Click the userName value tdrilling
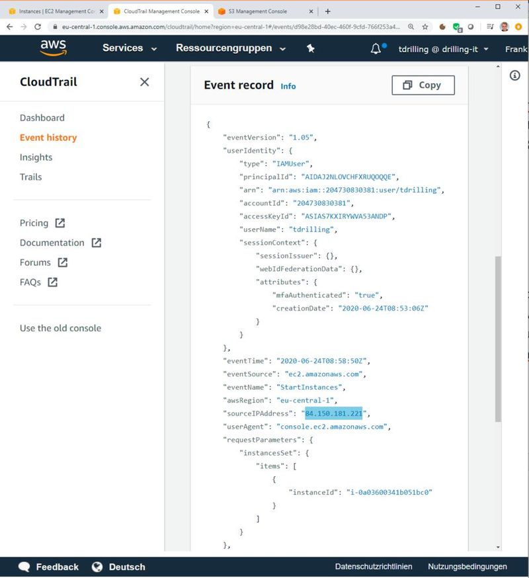 coord(311,229)
